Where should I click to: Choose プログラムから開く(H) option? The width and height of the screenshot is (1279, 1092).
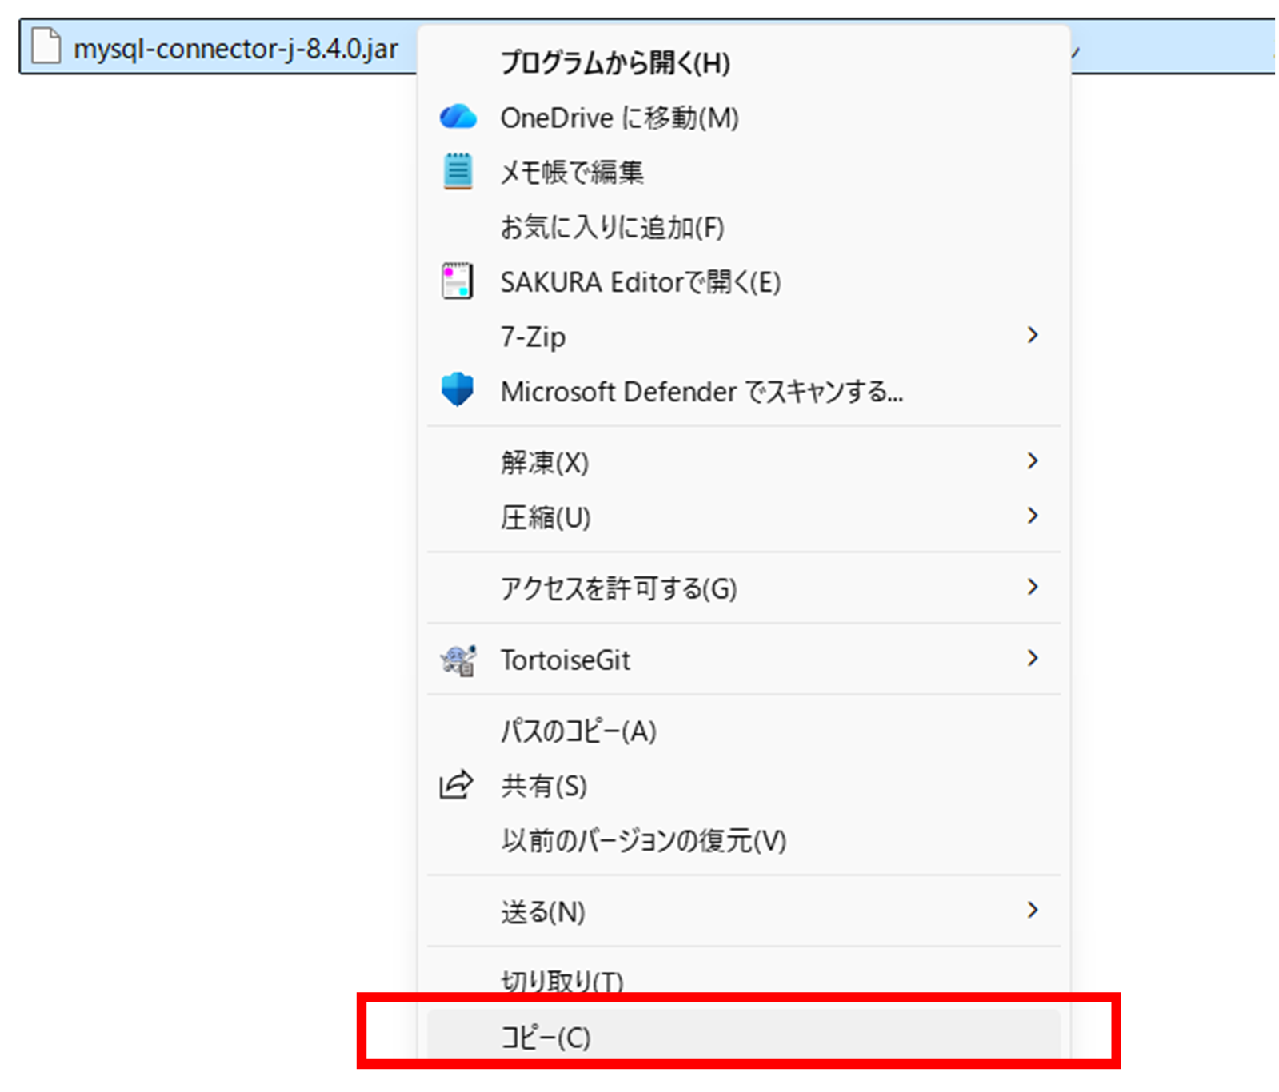(x=614, y=63)
